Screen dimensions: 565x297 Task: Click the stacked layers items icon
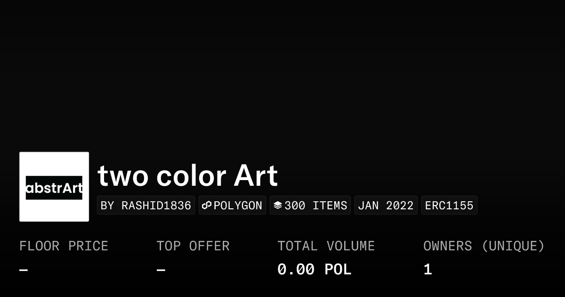tap(278, 206)
